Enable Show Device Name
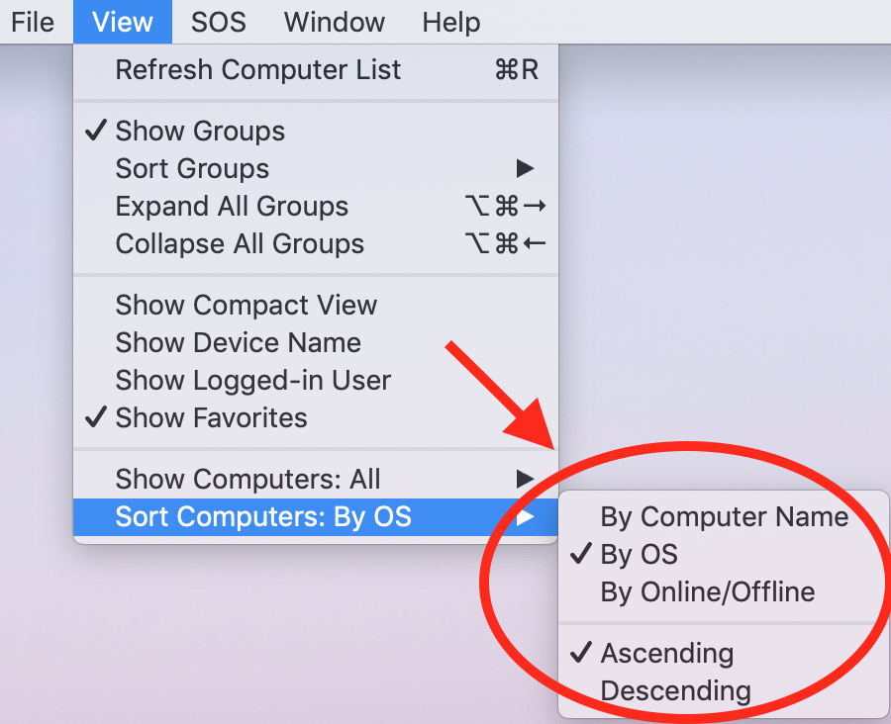 point(316,342)
